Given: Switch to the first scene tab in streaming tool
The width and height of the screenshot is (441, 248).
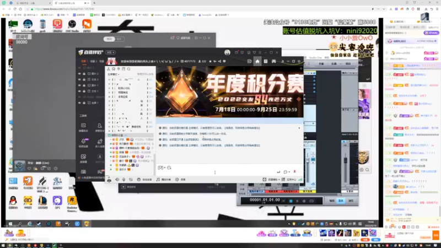Looking at the screenshot, I should pyautogui.click(x=84, y=61).
